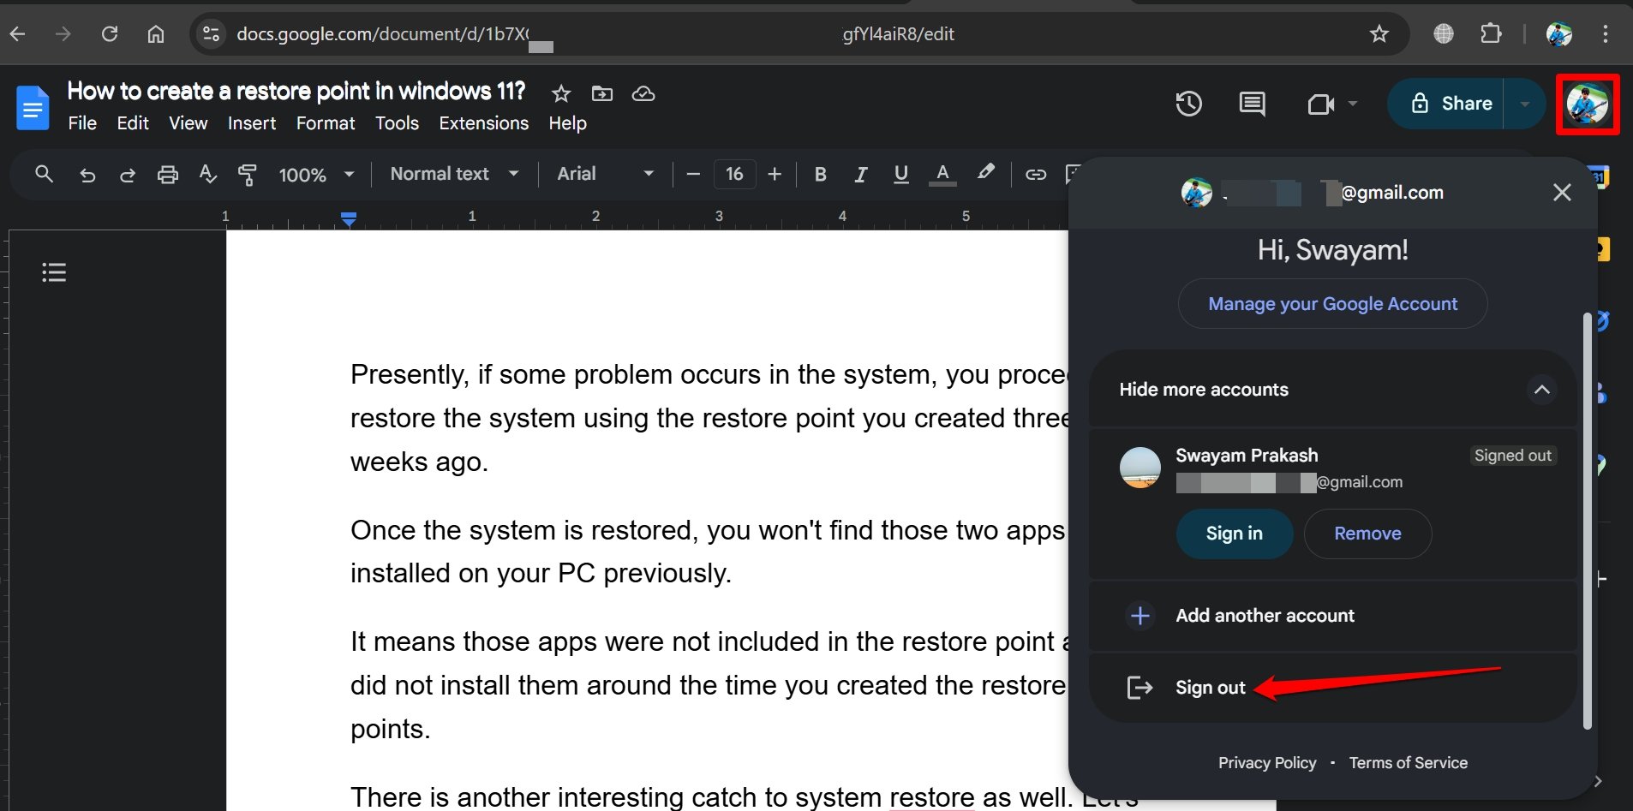
Task: Activate the paint format tool
Action: click(x=247, y=175)
